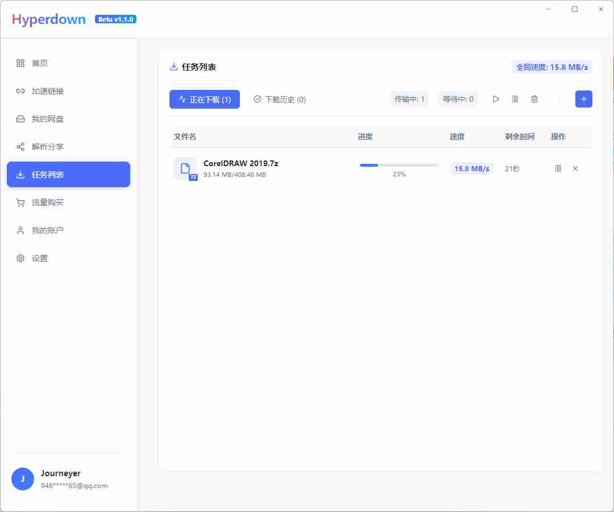Image resolution: width=614 pixels, height=512 pixels.
Task: Open 设置 from the sidebar
Action: (x=40, y=258)
